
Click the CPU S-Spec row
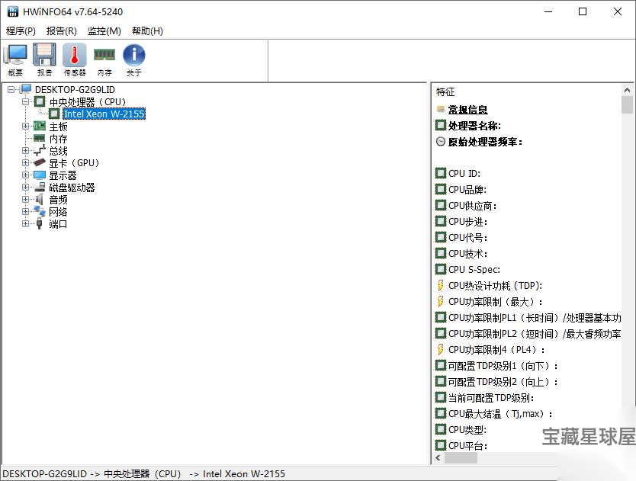point(467,269)
